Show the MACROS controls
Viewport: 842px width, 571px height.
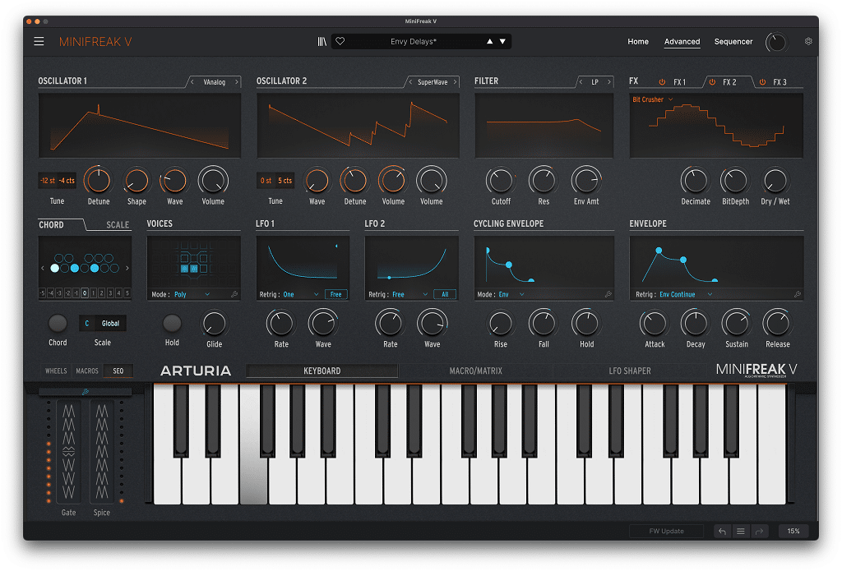click(x=87, y=371)
